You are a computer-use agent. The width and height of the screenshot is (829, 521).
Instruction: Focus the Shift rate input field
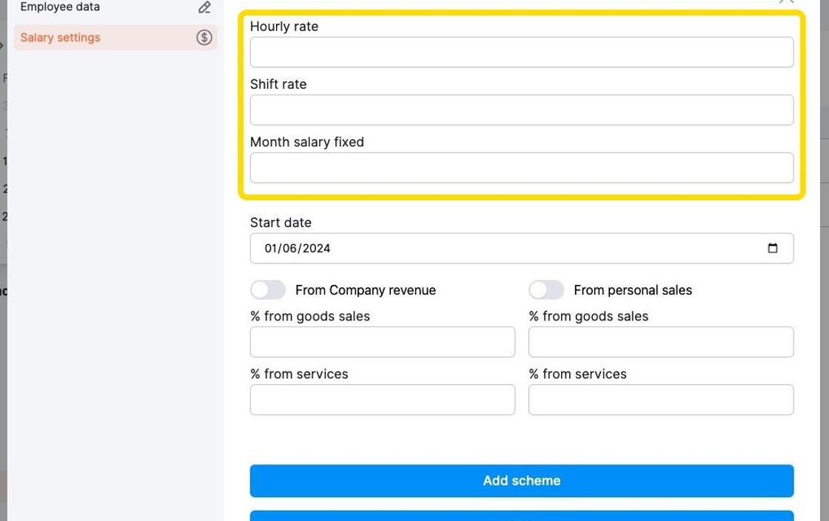521,110
